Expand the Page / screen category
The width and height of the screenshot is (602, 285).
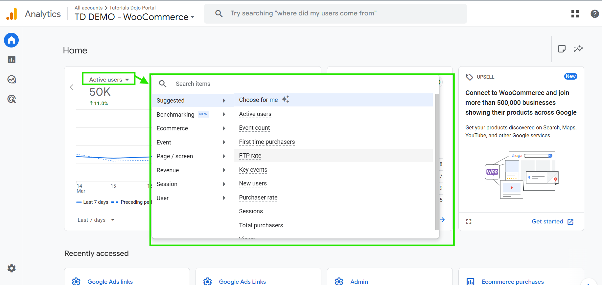[193, 156]
